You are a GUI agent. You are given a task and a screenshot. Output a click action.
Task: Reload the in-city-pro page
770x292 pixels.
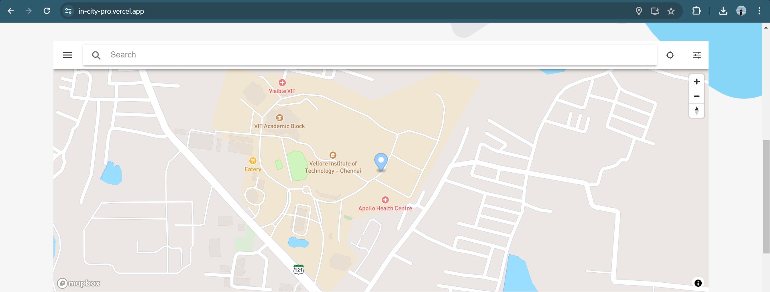point(47,11)
